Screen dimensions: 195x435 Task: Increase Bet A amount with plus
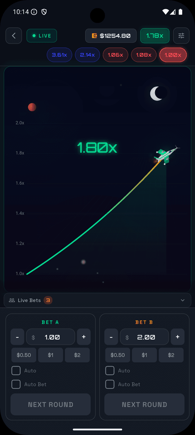(x=84, y=337)
